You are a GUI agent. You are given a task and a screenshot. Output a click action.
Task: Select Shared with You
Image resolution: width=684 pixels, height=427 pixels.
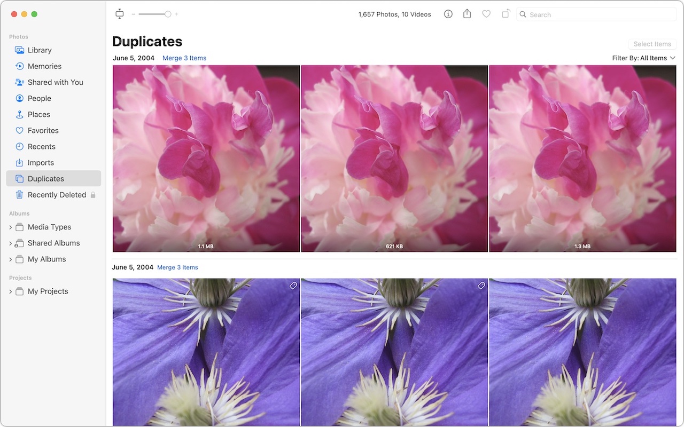[x=55, y=82]
